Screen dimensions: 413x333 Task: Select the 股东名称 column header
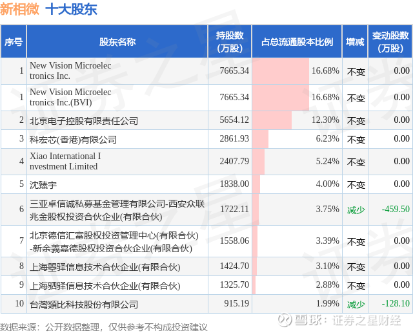pos(117,41)
